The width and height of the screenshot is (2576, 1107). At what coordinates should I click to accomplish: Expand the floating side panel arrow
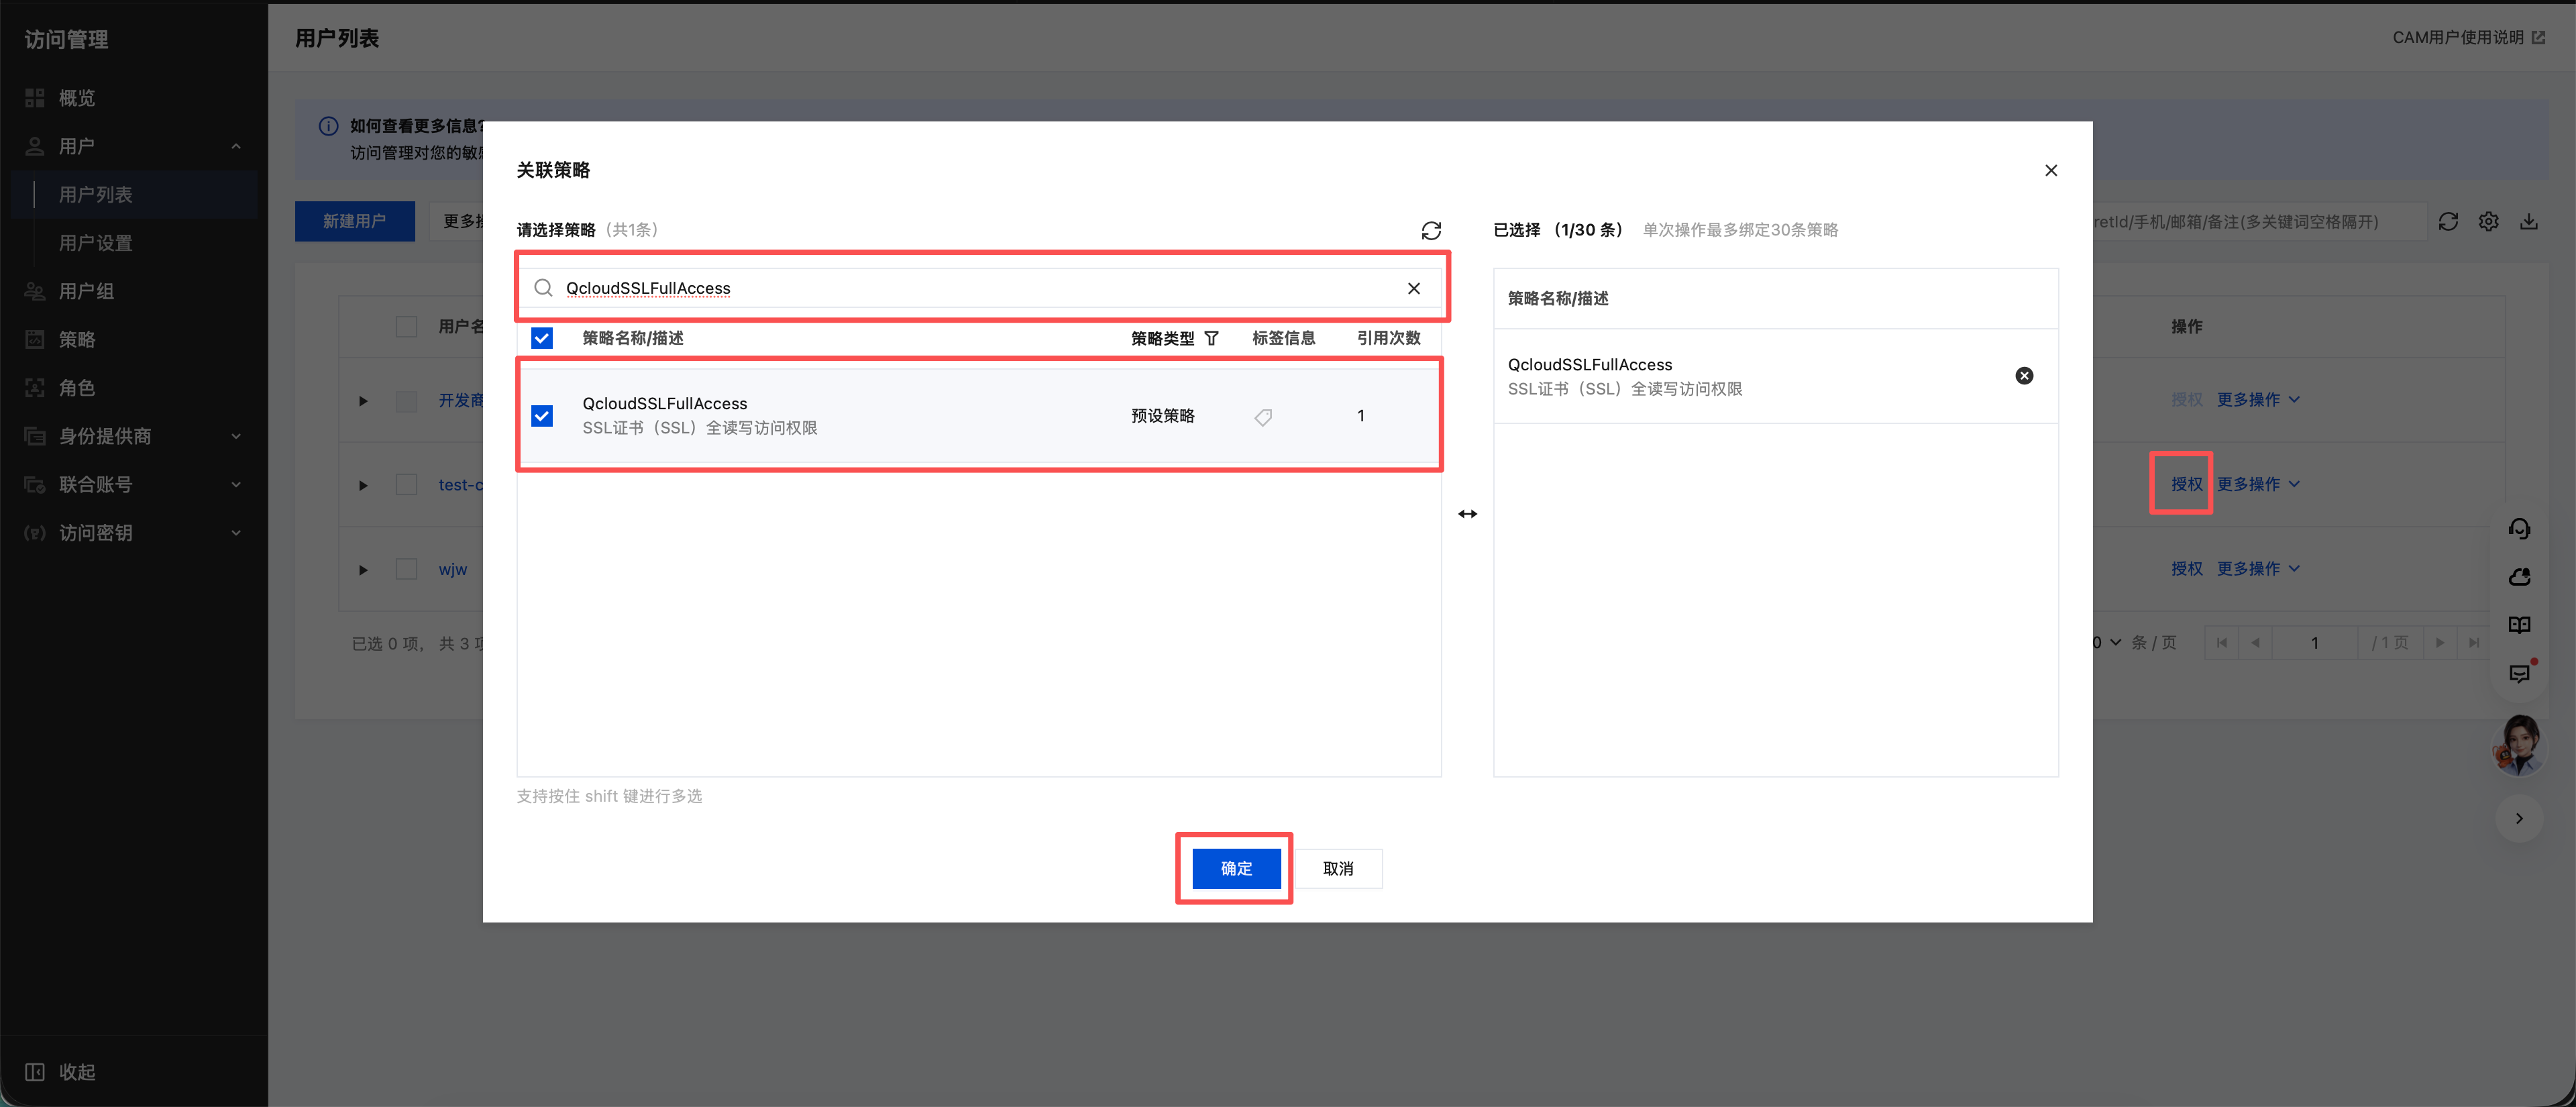point(2519,818)
